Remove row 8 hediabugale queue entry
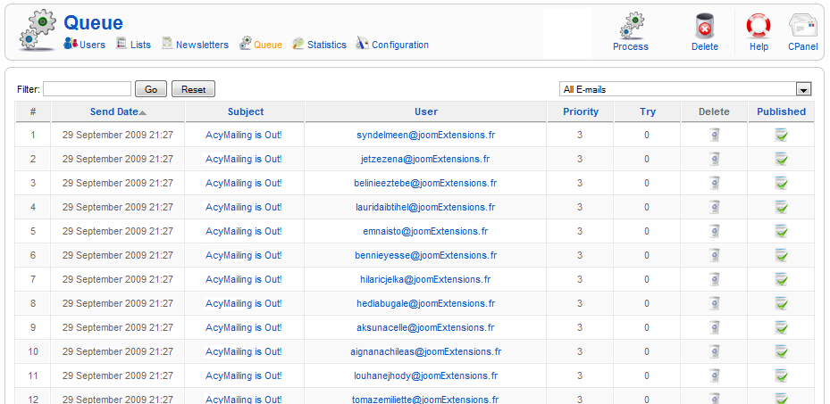Screen dimensions: 830x404 click(714, 303)
